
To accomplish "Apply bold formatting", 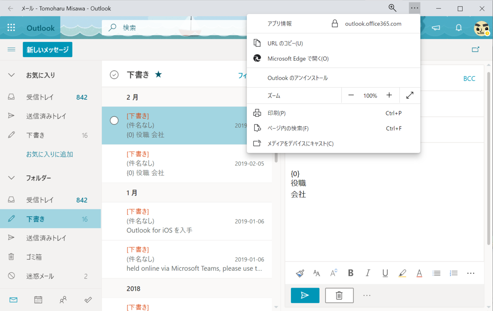I will (350, 273).
